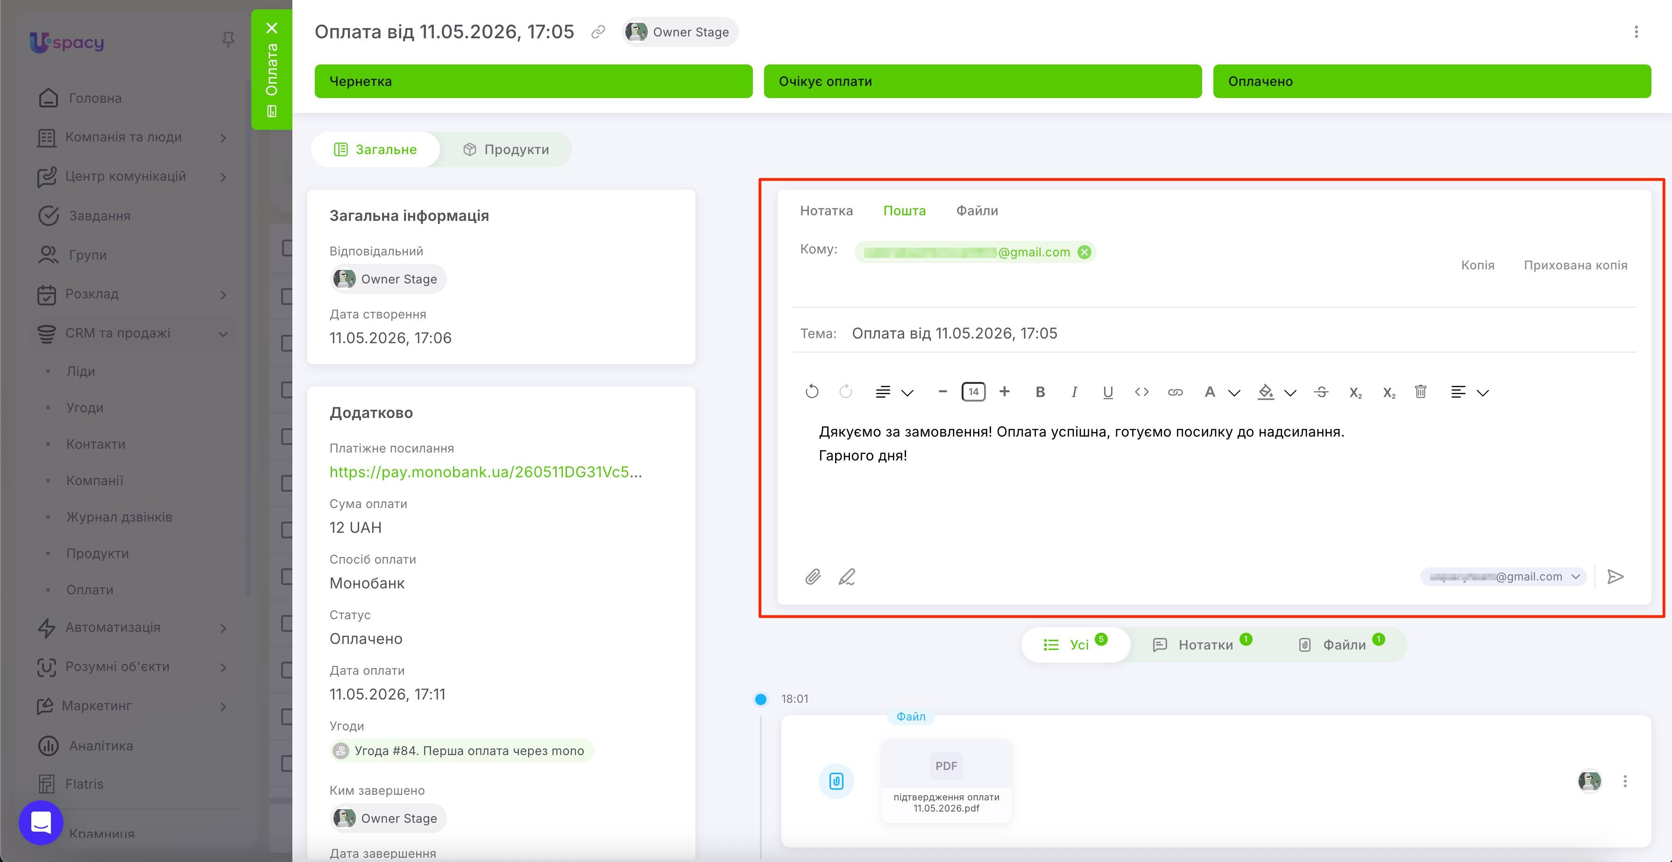Image resolution: width=1672 pixels, height=862 pixels.
Task: Click the fill color bucket icon
Action: (x=1266, y=392)
